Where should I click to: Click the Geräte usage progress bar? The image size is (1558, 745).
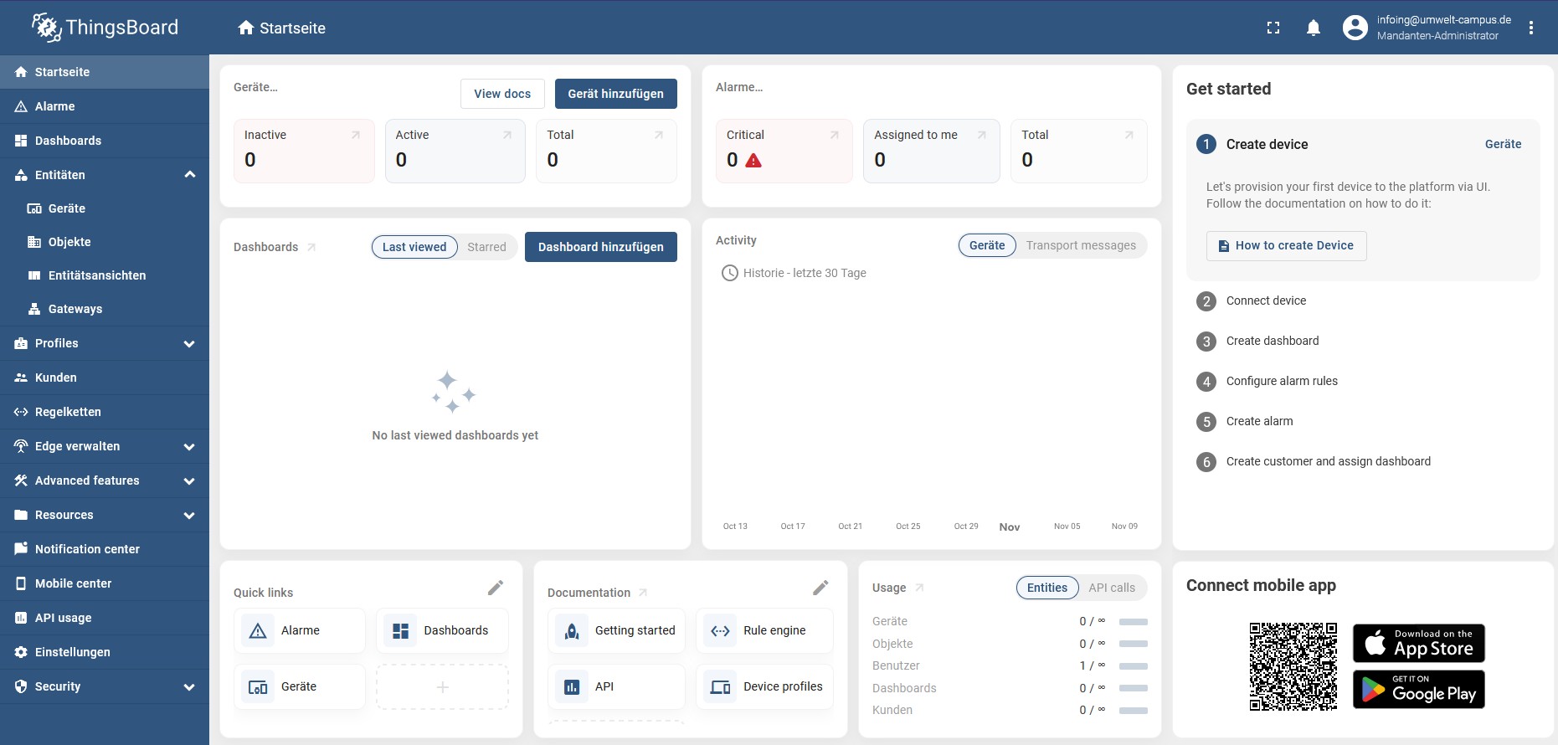[x=1133, y=621]
